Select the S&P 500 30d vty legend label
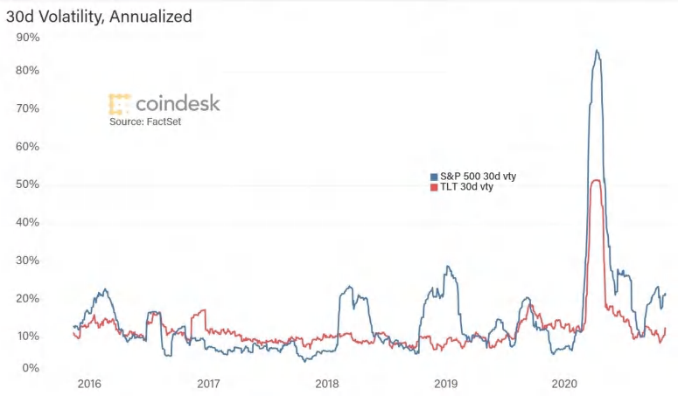The width and height of the screenshot is (678, 396). [478, 177]
